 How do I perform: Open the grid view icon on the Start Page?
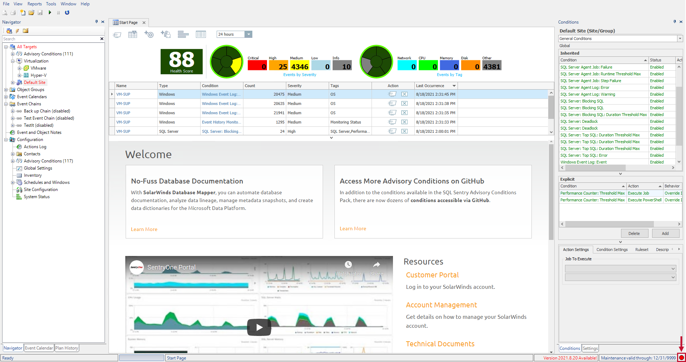point(201,34)
